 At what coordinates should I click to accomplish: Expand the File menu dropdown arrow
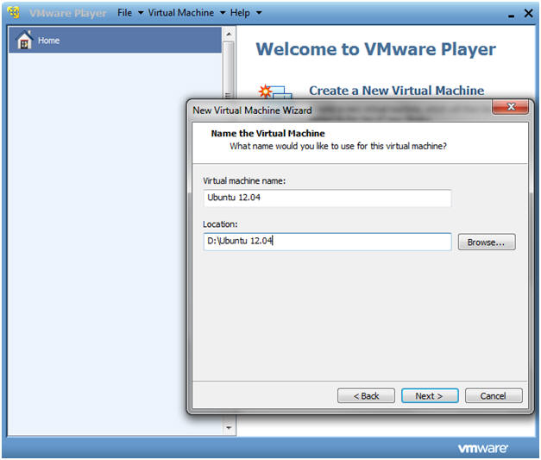pos(141,13)
